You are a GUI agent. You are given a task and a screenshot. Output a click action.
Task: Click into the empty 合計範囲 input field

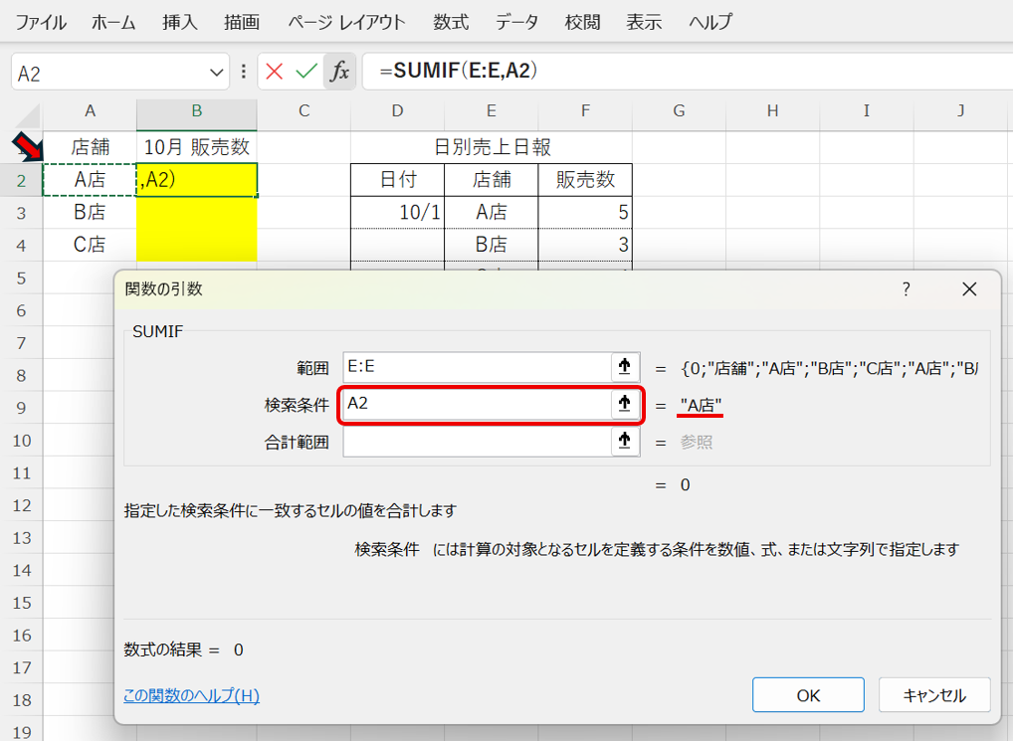point(476,442)
